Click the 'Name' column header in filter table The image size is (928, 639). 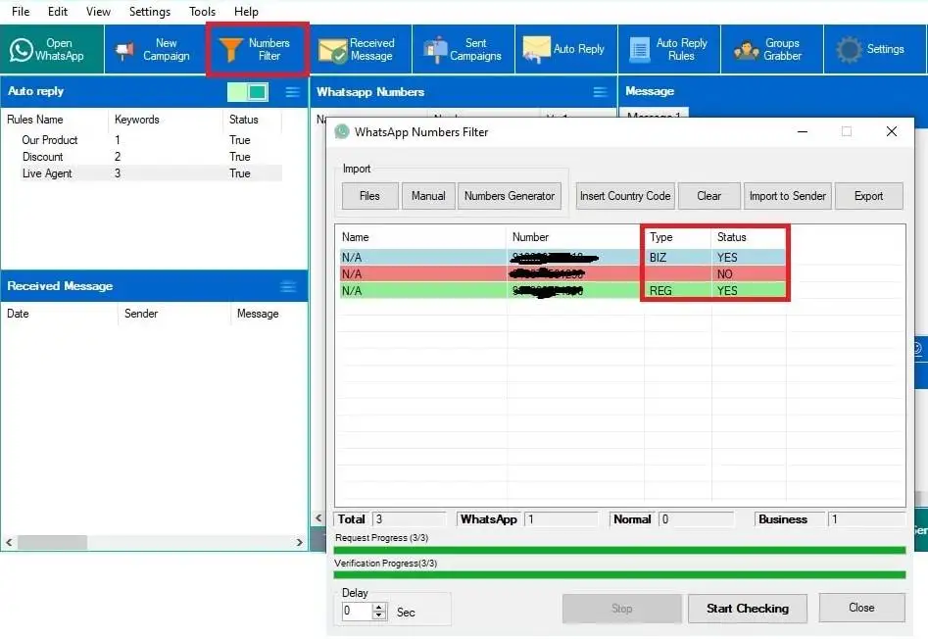[355, 237]
